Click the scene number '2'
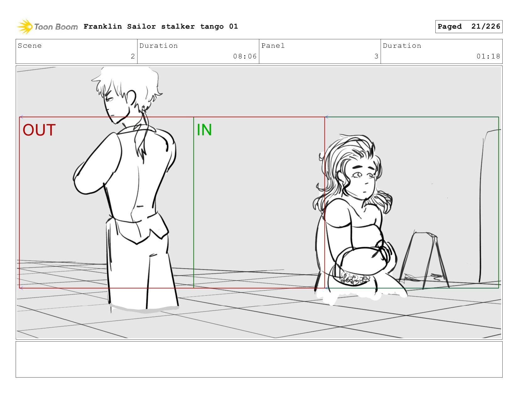 pos(133,56)
